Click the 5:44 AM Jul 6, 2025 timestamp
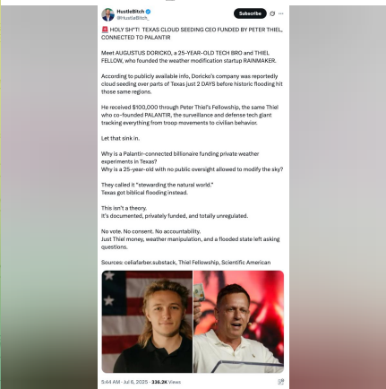 tap(124, 382)
